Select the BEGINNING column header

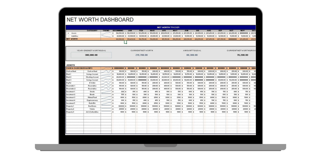pos(118,30)
